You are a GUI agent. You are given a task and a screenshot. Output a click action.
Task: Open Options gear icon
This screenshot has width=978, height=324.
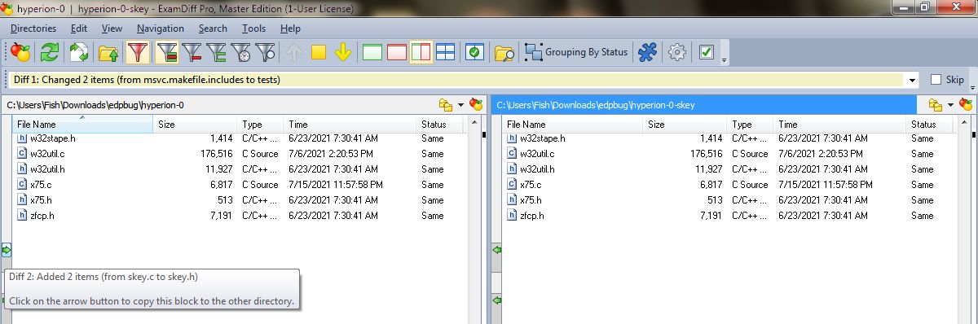click(x=676, y=53)
